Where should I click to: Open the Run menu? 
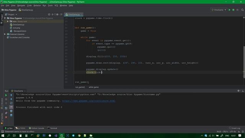[44, 5]
